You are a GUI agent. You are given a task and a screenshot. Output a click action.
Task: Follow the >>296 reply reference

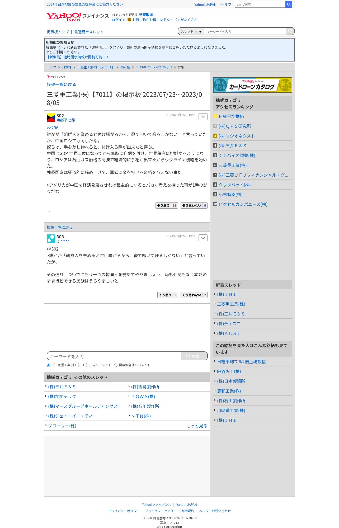coord(53,128)
